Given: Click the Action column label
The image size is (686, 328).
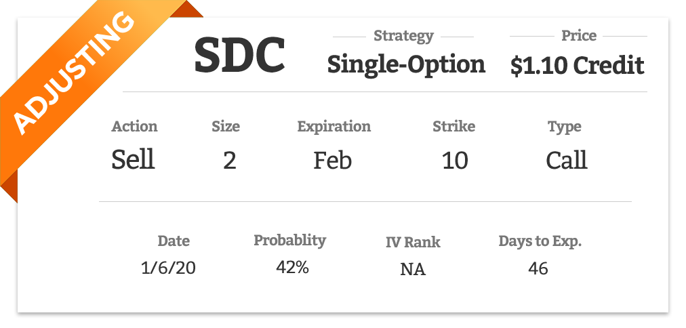Looking at the screenshot, I should (x=134, y=127).
